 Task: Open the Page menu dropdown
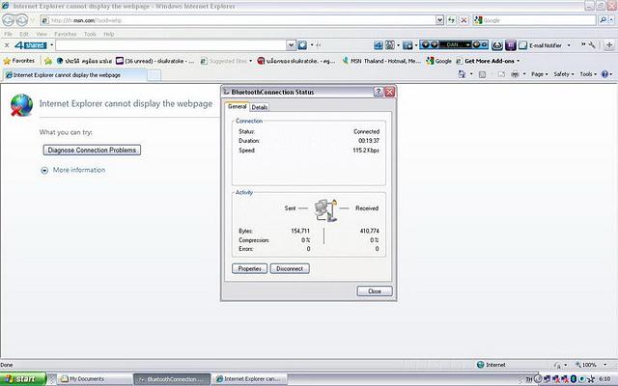[539, 74]
